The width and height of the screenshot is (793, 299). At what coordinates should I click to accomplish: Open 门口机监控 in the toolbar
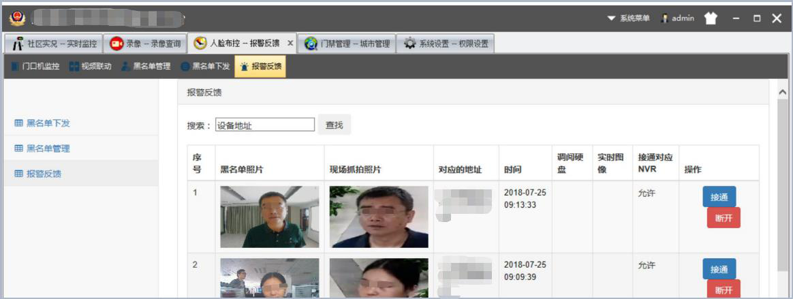[x=35, y=66]
